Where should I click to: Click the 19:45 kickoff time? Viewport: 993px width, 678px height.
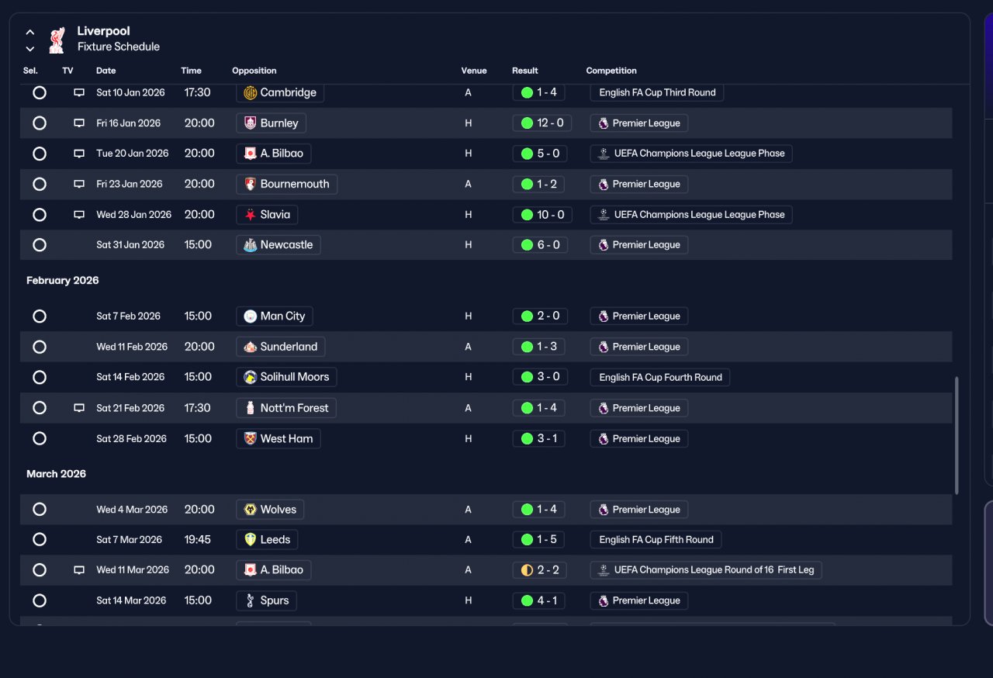[198, 540]
